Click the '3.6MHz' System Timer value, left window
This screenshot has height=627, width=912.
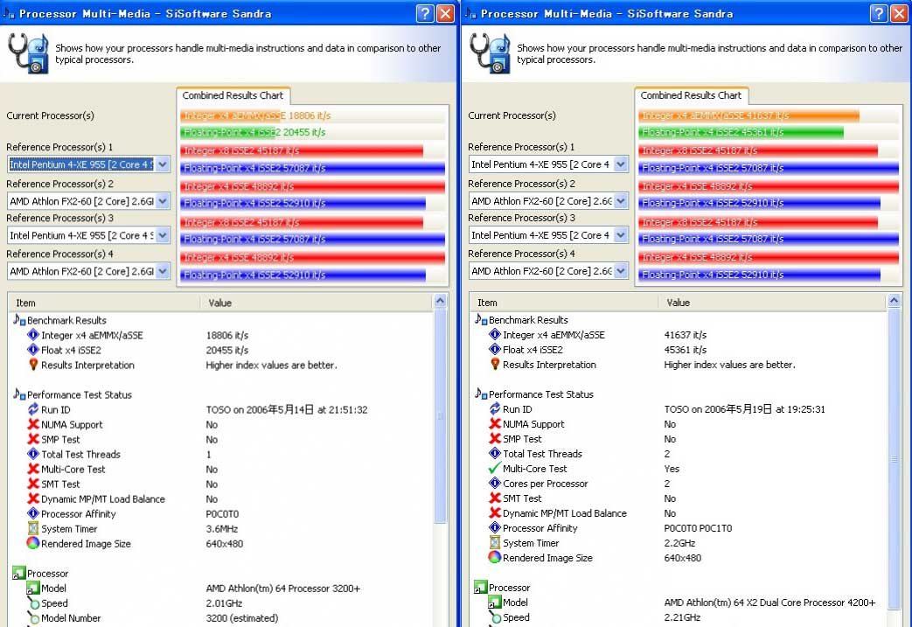pyautogui.click(x=221, y=529)
